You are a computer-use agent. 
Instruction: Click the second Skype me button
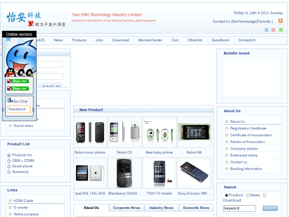[x=18, y=88]
